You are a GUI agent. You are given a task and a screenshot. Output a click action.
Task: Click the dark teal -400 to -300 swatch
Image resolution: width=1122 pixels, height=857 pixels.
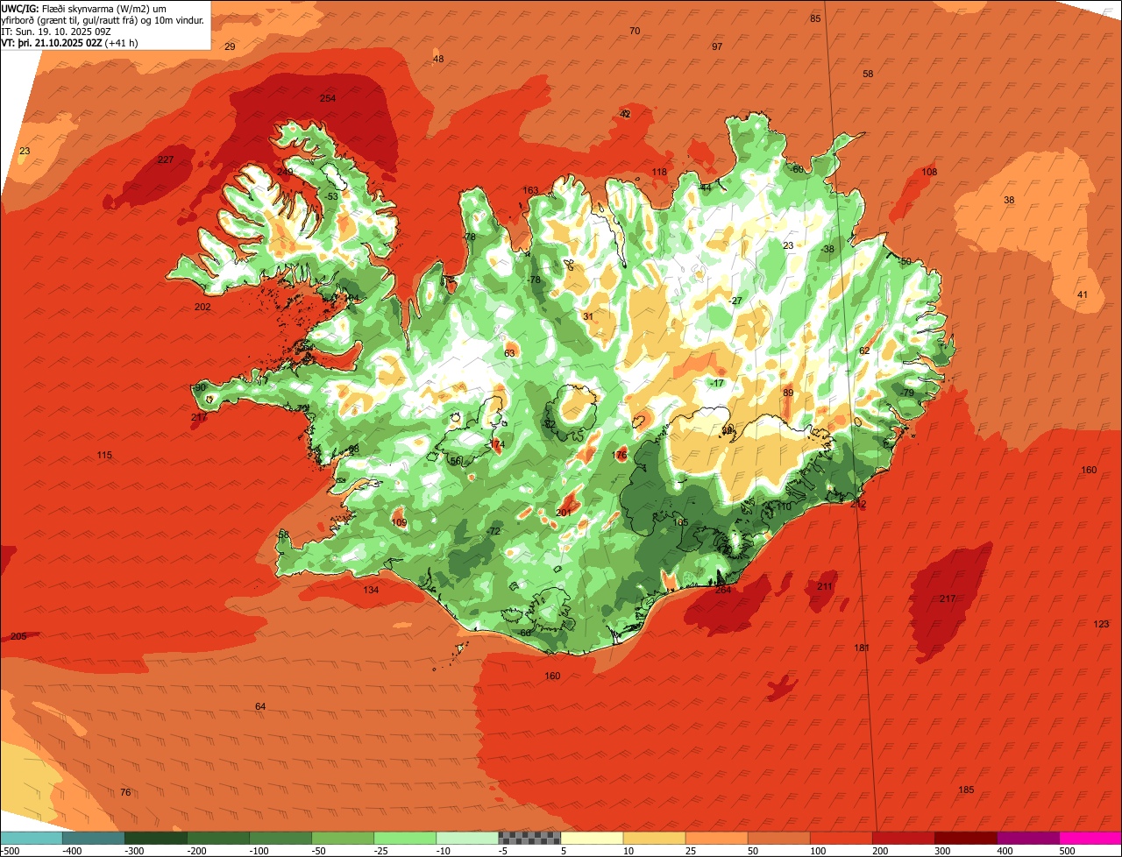coord(93,838)
